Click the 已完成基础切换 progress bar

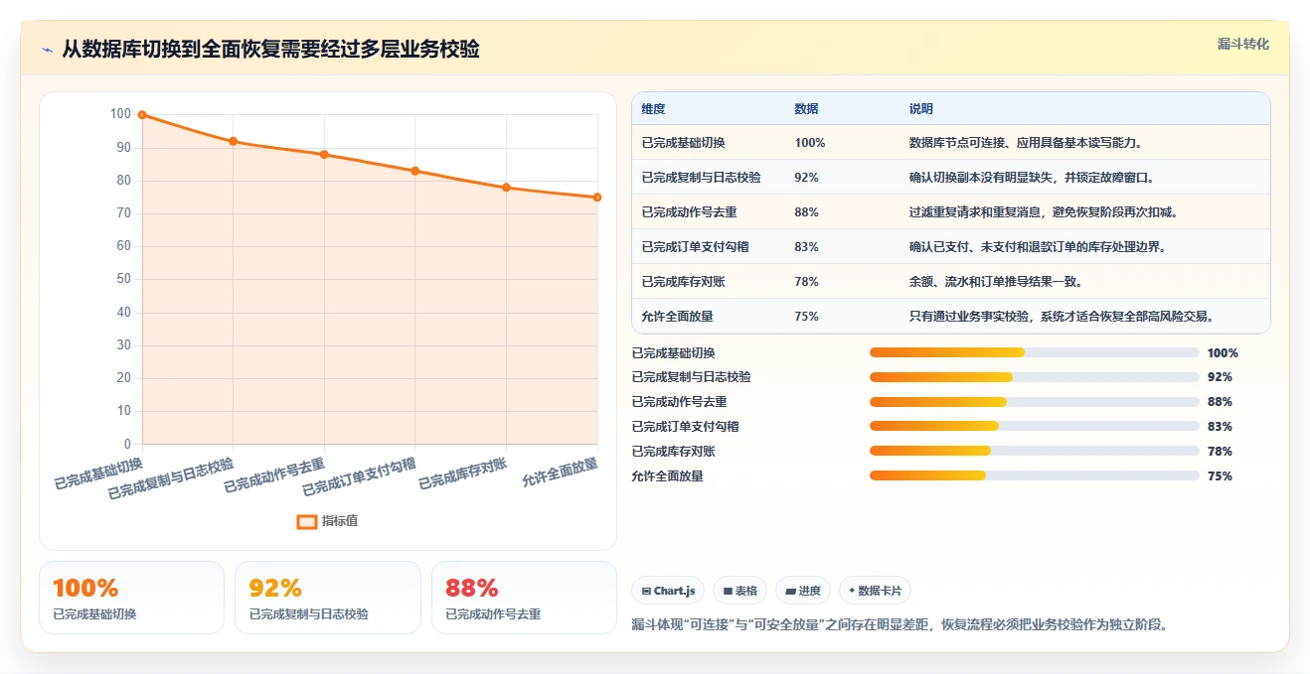[x=1035, y=352]
